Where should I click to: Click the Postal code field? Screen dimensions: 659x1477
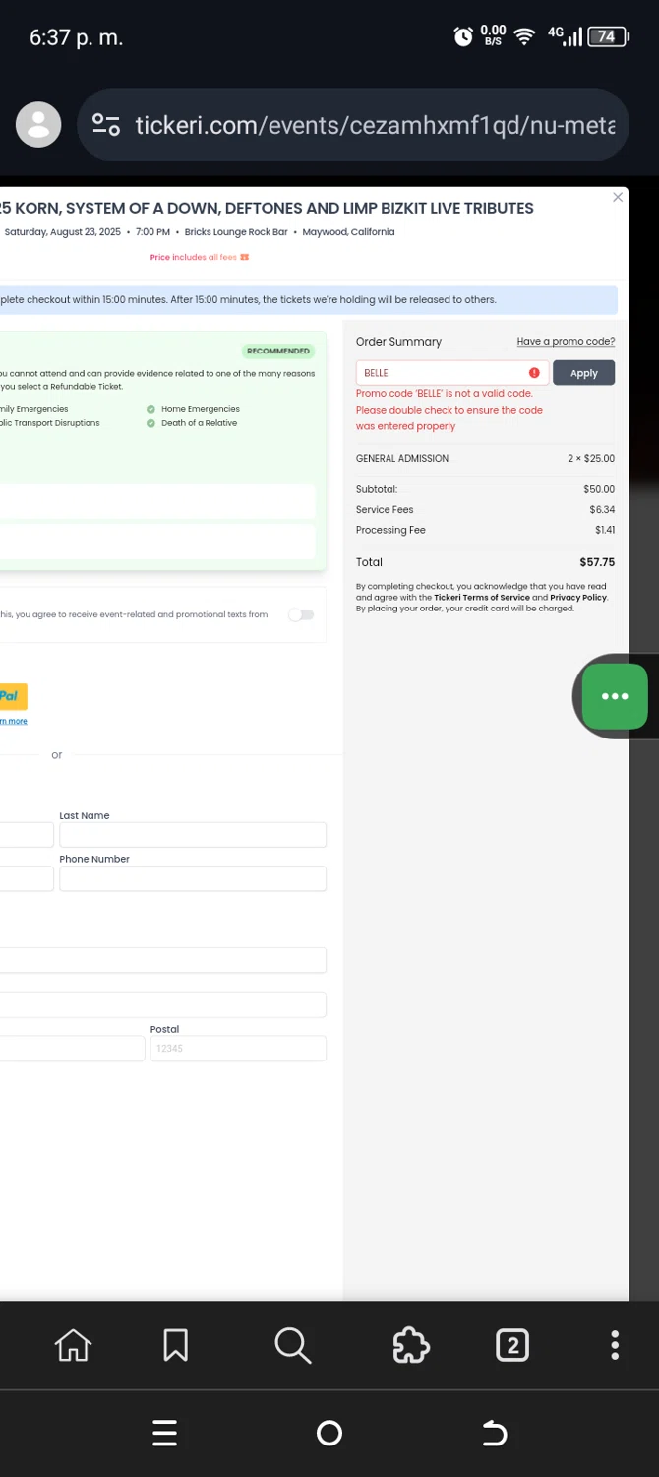click(x=238, y=1049)
